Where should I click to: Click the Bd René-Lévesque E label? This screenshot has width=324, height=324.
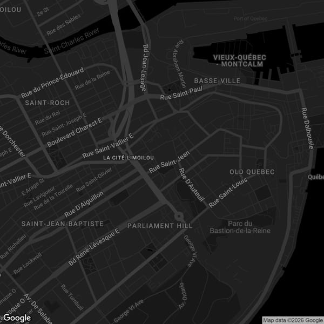click(94, 247)
